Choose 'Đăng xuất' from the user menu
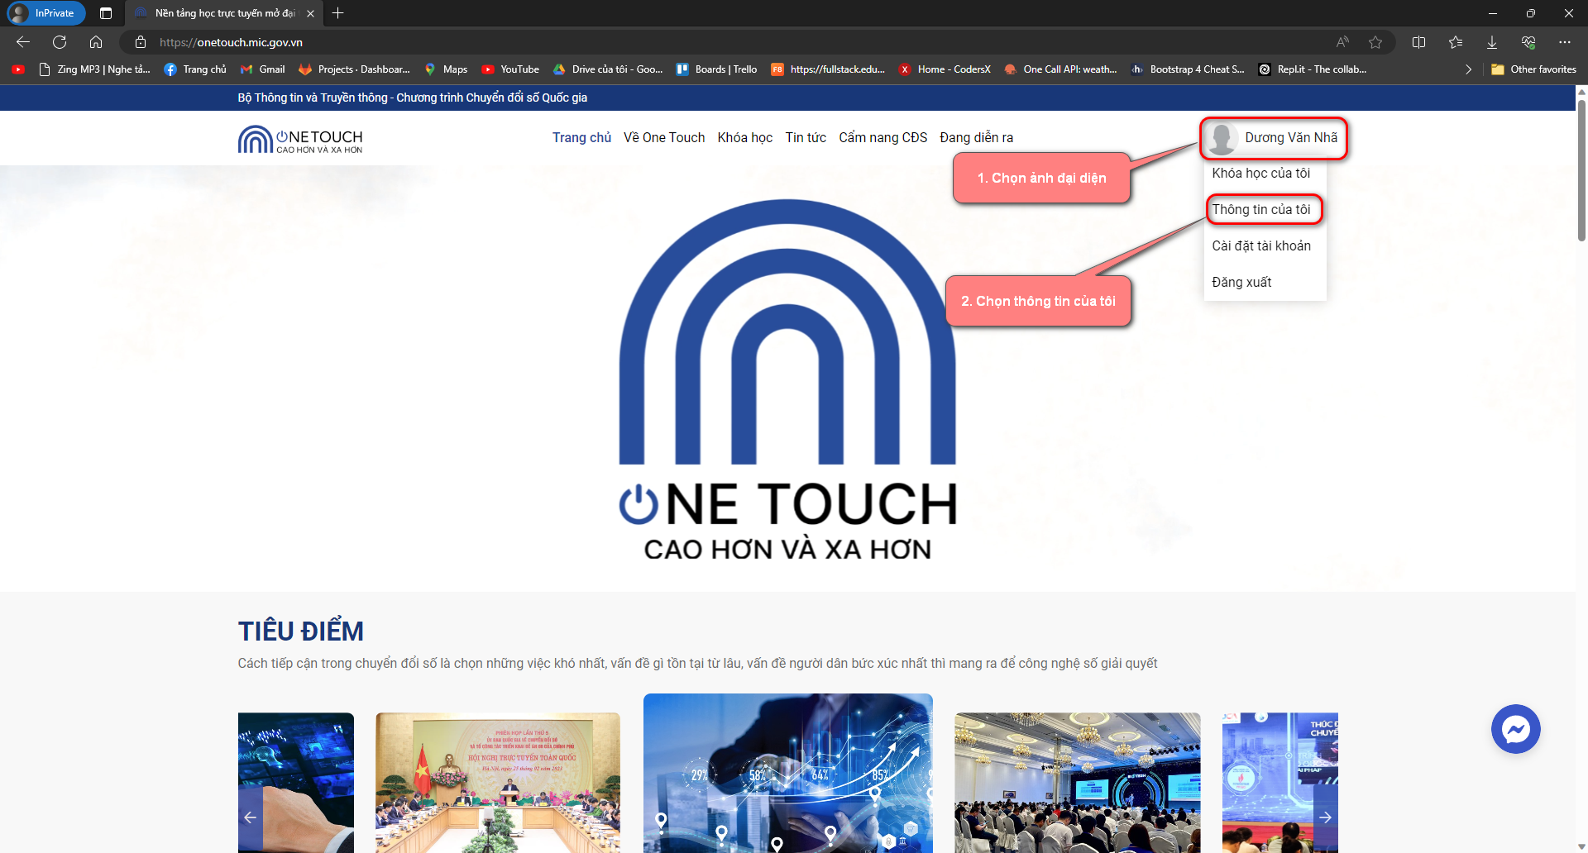The width and height of the screenshot is (1588, 853). tap(1241, 283)
